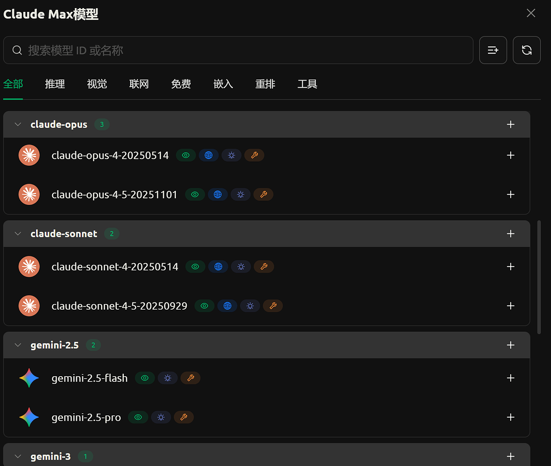Click the tool wrench badge on claude-sonnet-4-20250514
This screenshot has width=551, height=466.
coord(264,267)
